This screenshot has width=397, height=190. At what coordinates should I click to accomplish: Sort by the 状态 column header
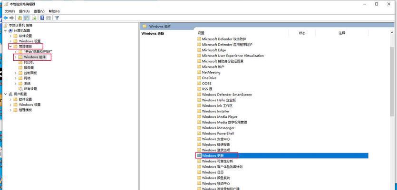tap(302, 33)
